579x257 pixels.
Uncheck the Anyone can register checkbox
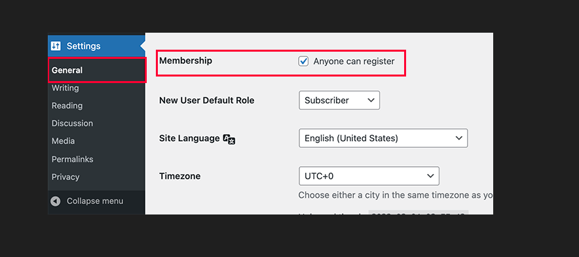303,61
